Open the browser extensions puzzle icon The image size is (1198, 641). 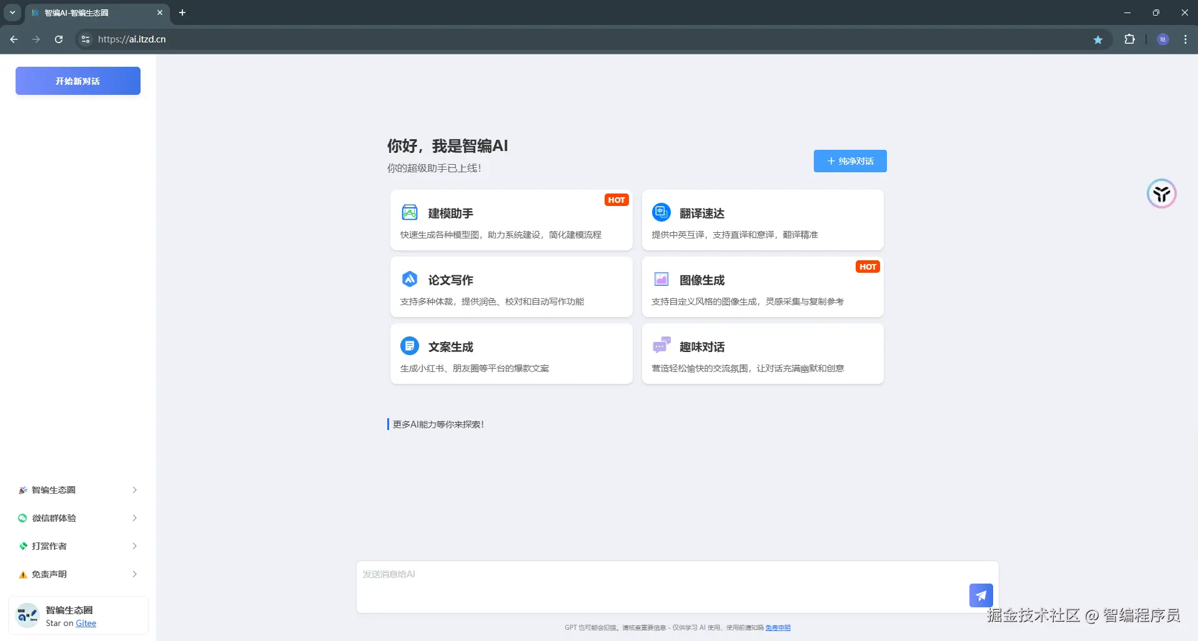pos(1130,39)
